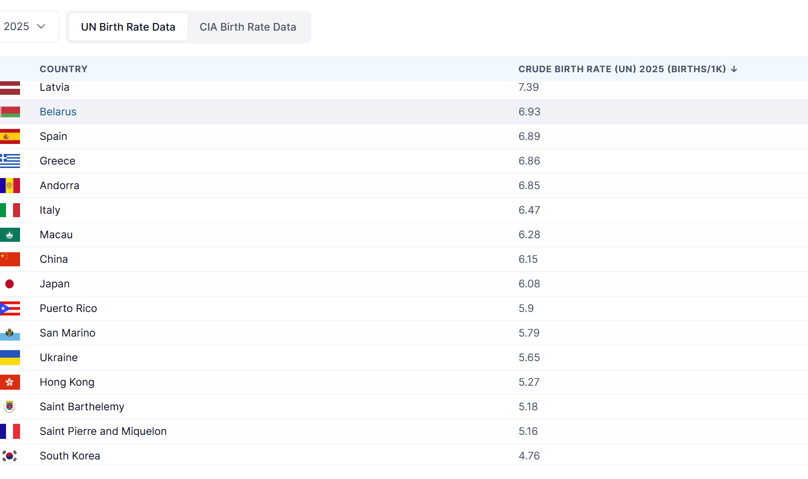The width and height of the screenshot is (808, 479).
Task: Click Greece's birth rate value 6.86
Action: tap(529, 161)
